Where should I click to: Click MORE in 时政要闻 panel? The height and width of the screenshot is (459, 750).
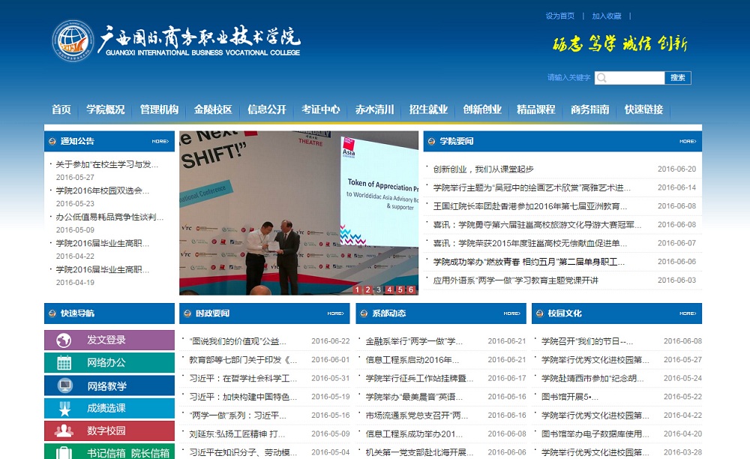pyautogui.click(x=336, y=313)
